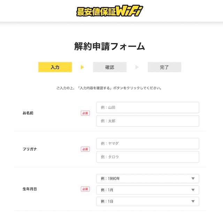
Task: Click the お名前 field label
Action: pyautogui.click(x=28, y=113)
